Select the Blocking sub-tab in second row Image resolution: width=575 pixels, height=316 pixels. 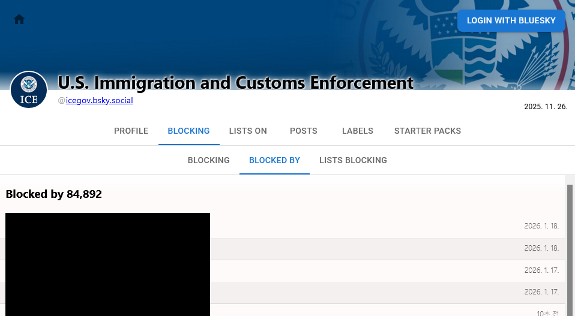point(208,160)
